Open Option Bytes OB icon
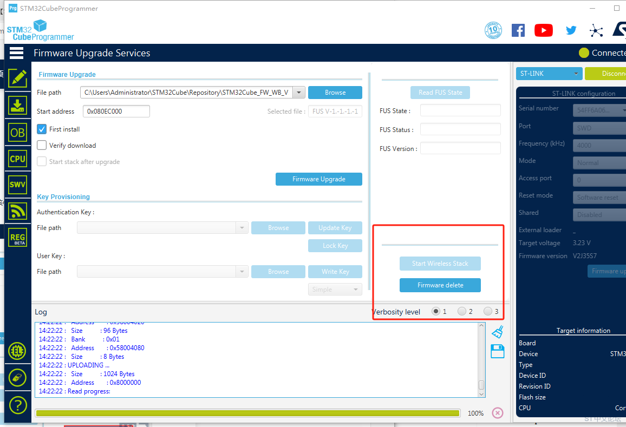This screenshot has width=626, height=427. point(17,133)
